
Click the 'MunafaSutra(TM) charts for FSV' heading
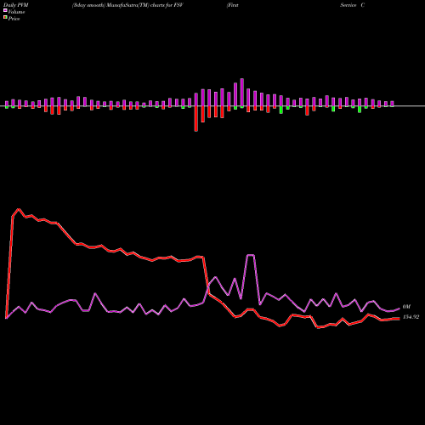(x=144, y=5)
